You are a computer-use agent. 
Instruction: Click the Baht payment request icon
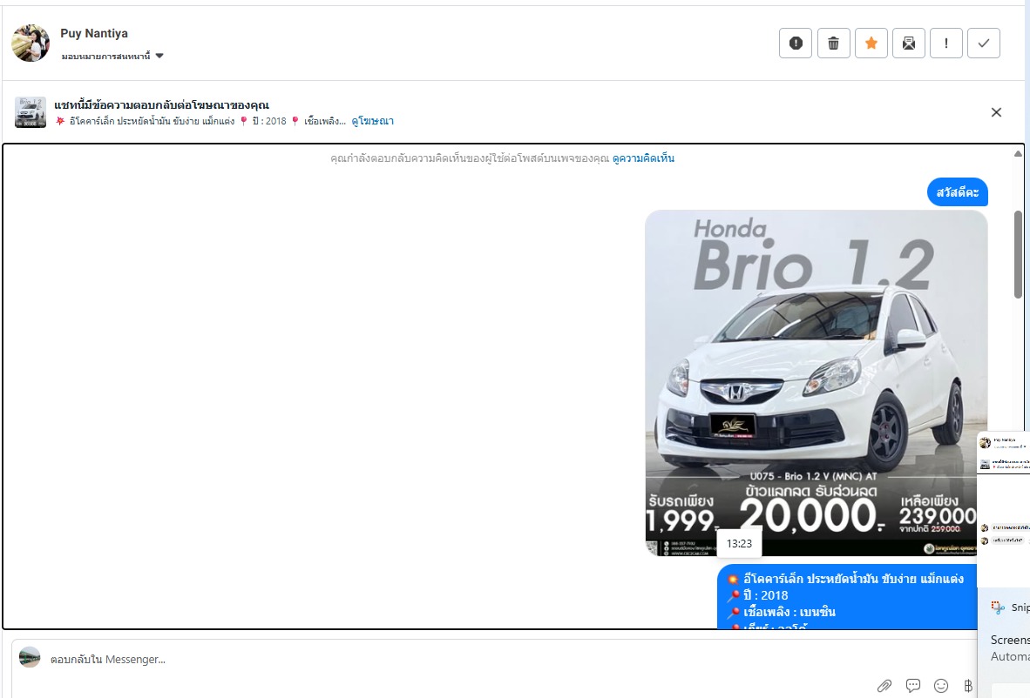(967, 686)
